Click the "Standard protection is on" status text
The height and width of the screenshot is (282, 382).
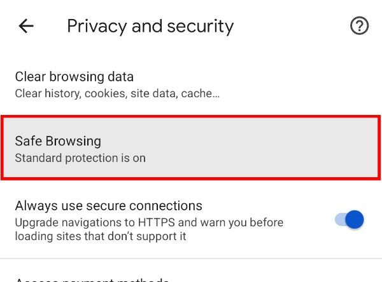(x=80, y=158)
